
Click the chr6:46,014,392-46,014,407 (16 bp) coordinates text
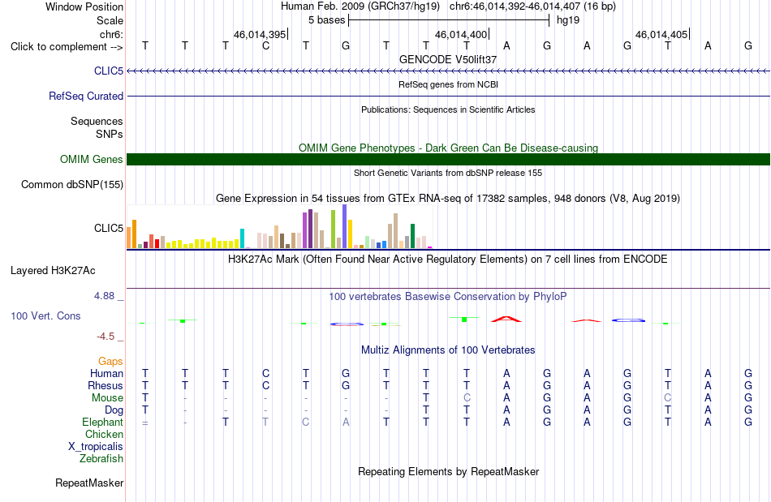point(532,6)
